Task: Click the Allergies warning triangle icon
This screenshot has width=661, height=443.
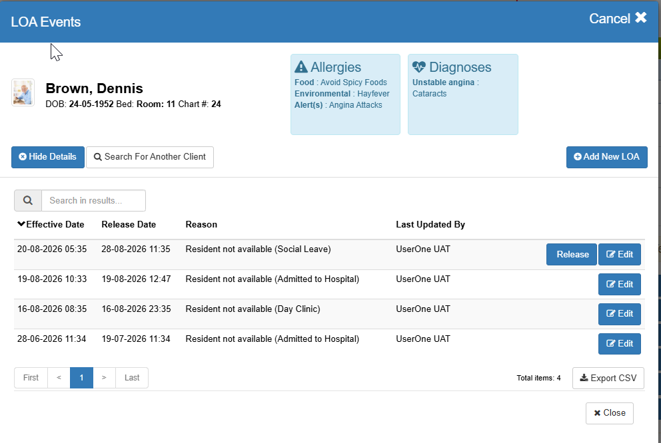Action: 301,67
